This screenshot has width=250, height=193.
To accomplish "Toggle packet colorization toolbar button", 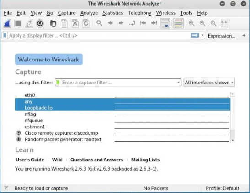I will pos(178,23).
